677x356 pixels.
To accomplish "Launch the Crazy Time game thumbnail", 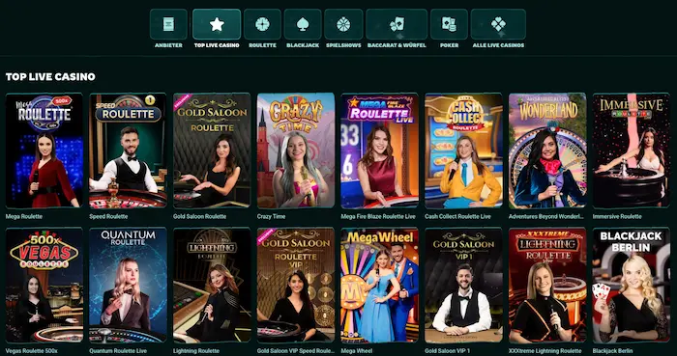I will pyautogui.click(x=296, y=151).
